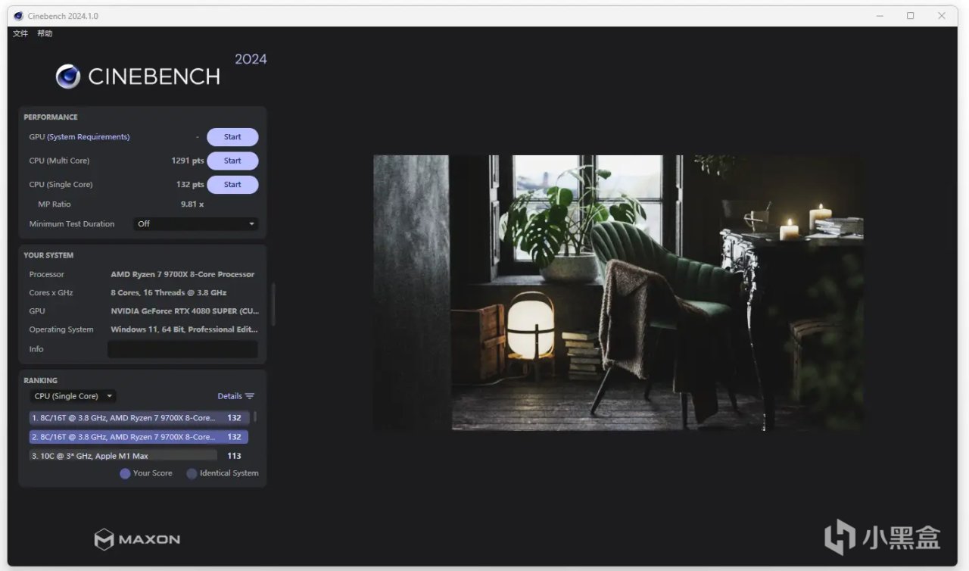Screen dimensions: 969x571
Task: Minimize the Cinebench window
Action: click(x=879, y=16)
